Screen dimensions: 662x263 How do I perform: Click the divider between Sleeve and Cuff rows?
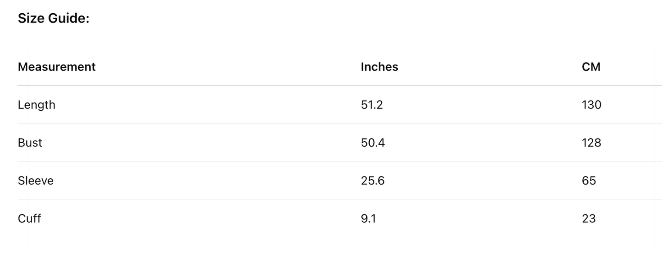click(x=340, y=199)
